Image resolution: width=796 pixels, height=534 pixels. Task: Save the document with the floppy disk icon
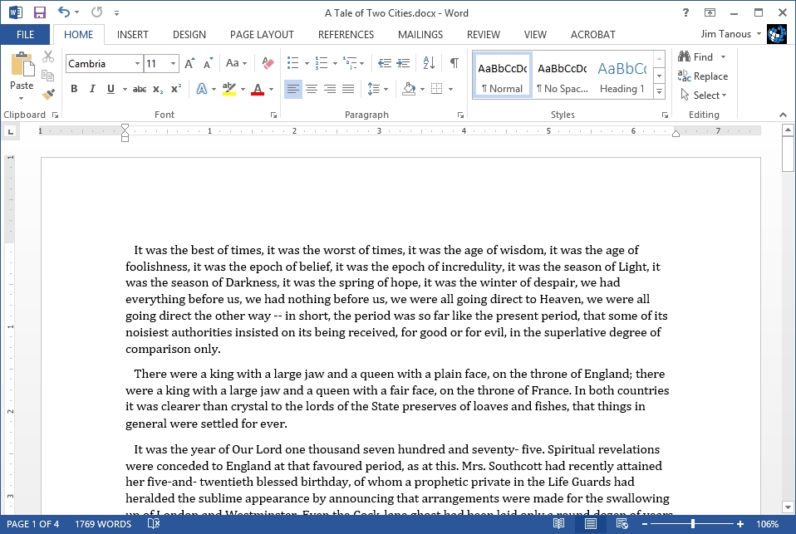39,12
